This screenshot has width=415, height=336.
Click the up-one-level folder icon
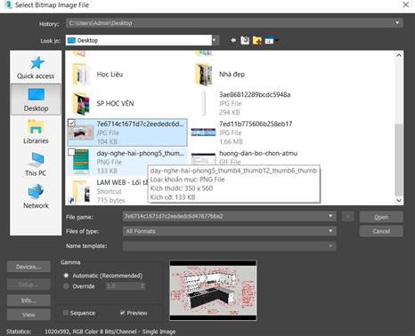click(x=245, y=40)
